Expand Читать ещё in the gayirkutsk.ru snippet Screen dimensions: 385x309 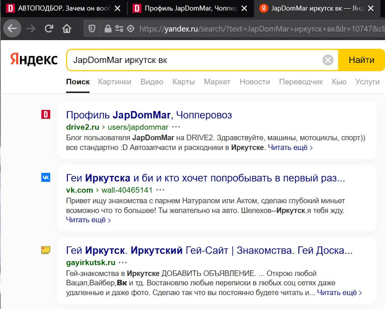[x=339, y=293]
